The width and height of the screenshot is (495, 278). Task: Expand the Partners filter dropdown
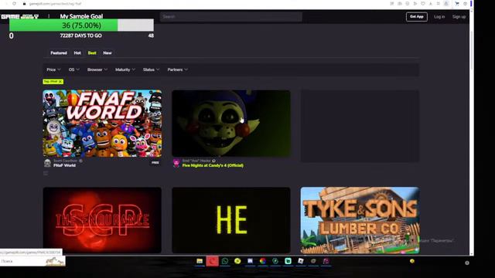pos(177,69)
